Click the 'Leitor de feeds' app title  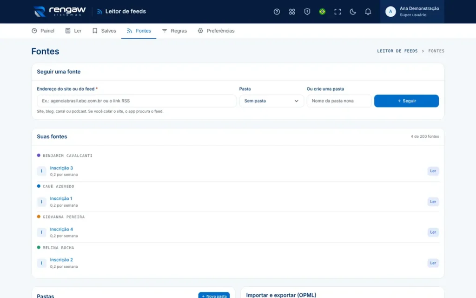(x=126, y=12)
